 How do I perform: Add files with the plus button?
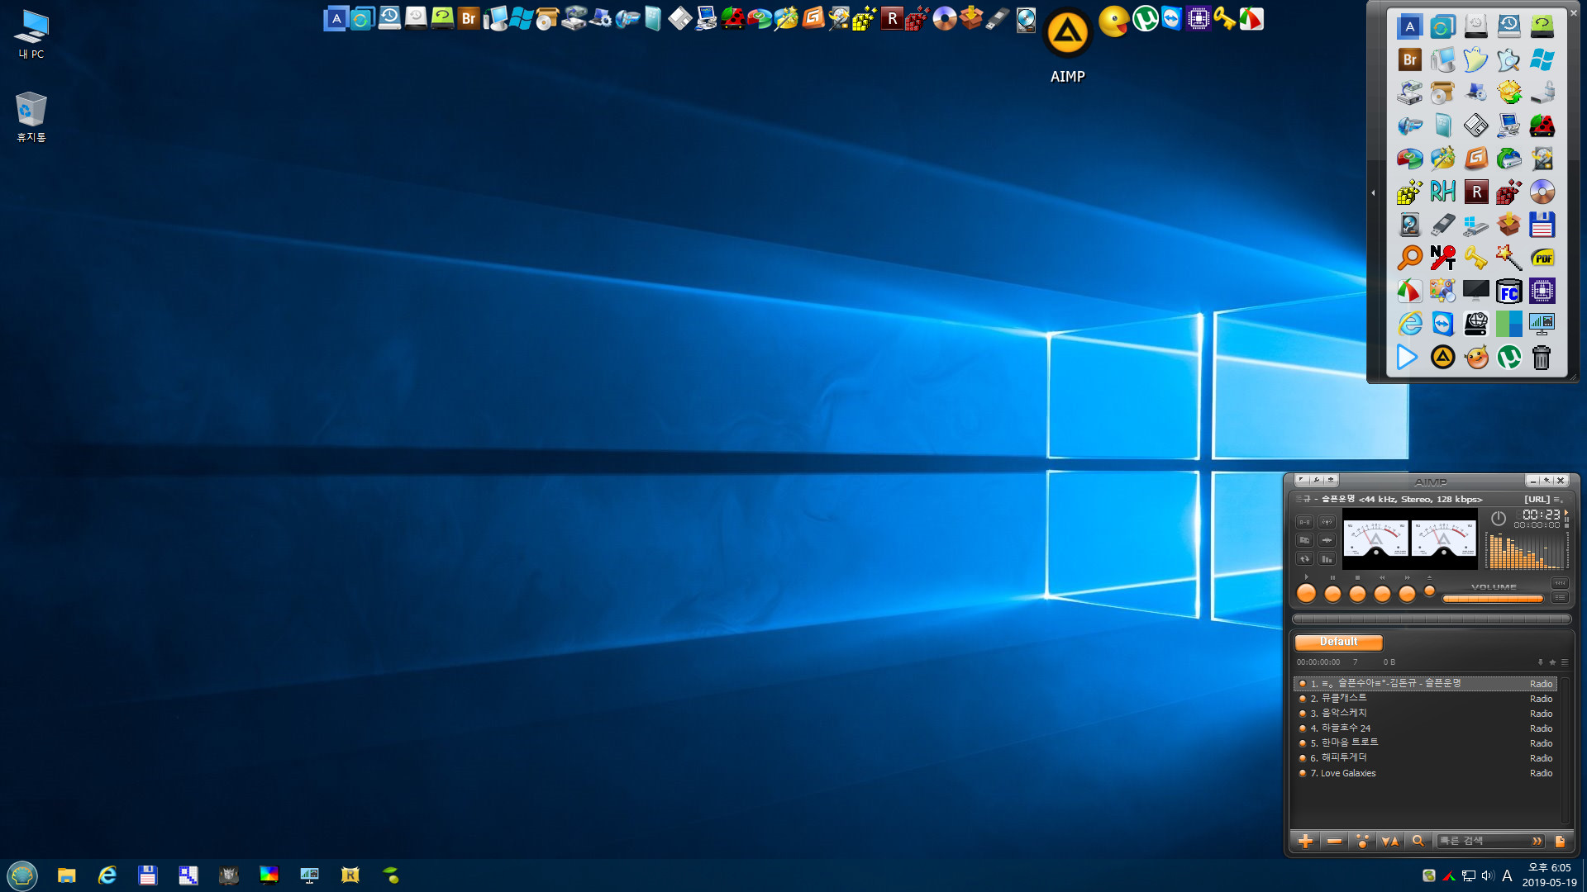click(x=1305, y=841)
